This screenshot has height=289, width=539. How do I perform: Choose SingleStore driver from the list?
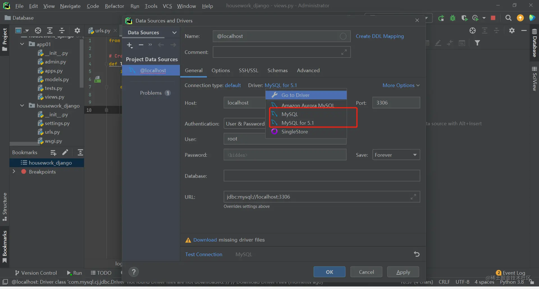tap(306, 132)
